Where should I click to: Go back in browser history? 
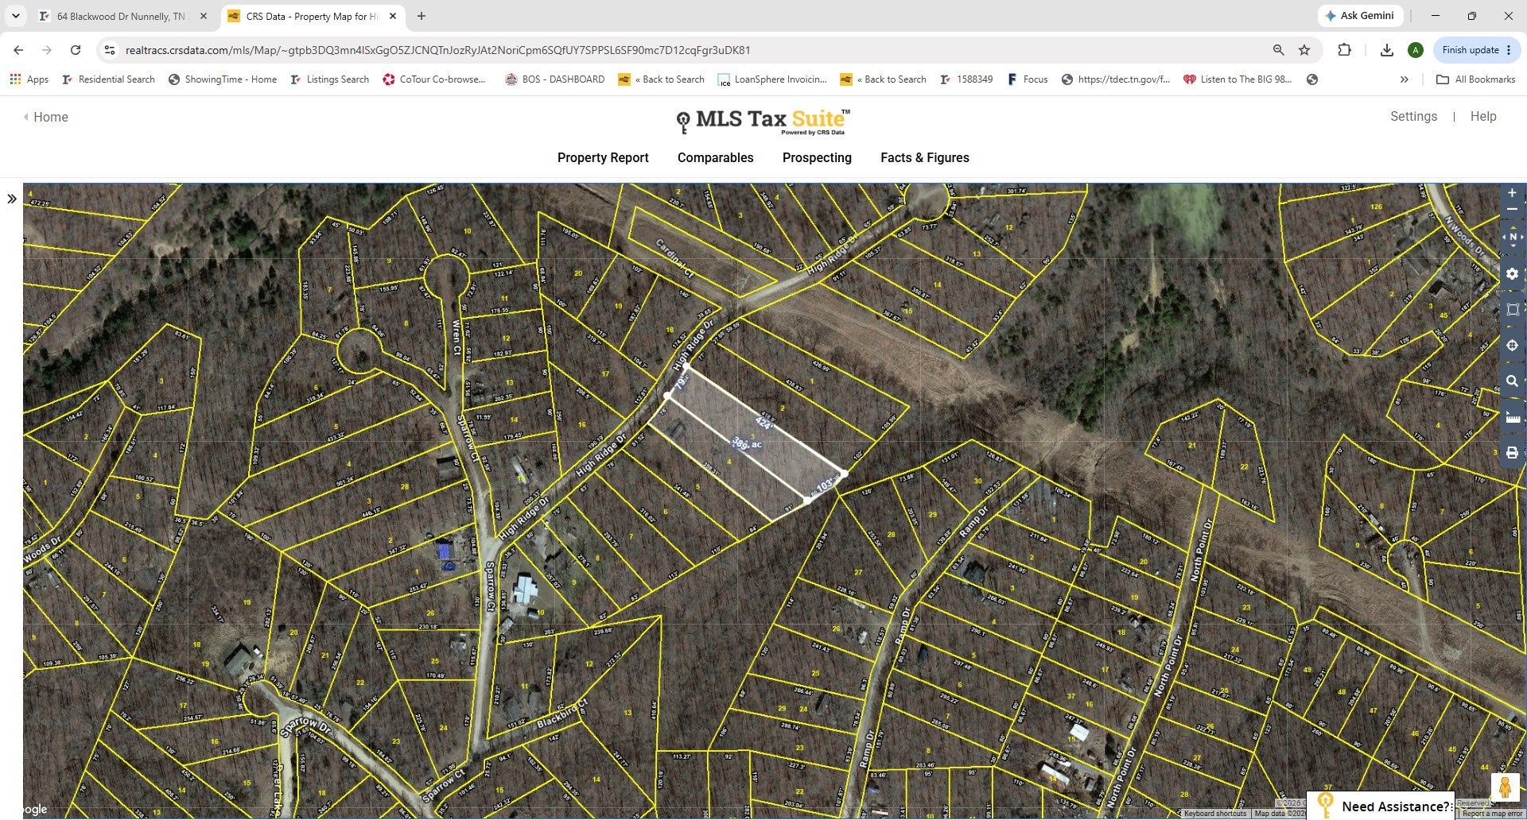18,50
